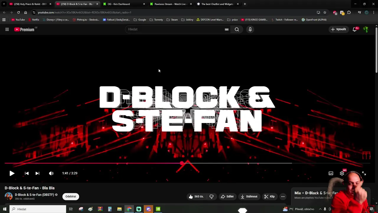Click the address bar URL
The image size is (378, 213).
[84, 12]
